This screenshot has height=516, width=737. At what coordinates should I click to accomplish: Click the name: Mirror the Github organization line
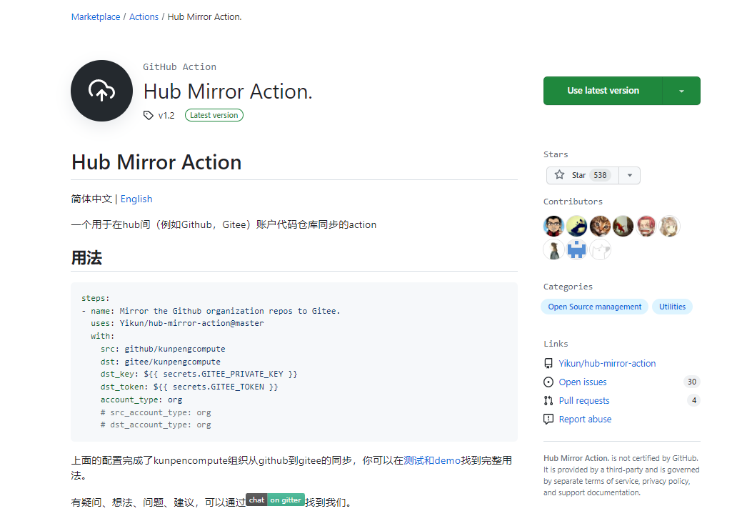coord(215,311)
